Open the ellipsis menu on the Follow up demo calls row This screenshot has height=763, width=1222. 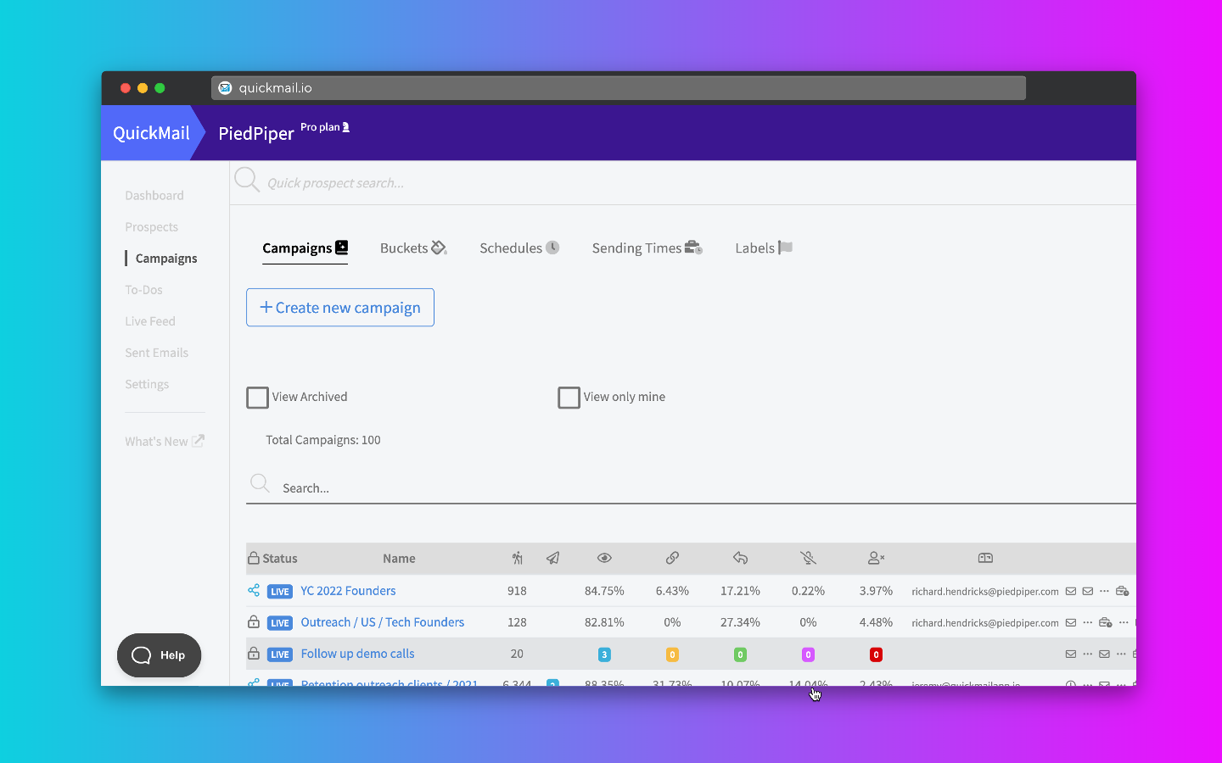[x=1088, y=654]
